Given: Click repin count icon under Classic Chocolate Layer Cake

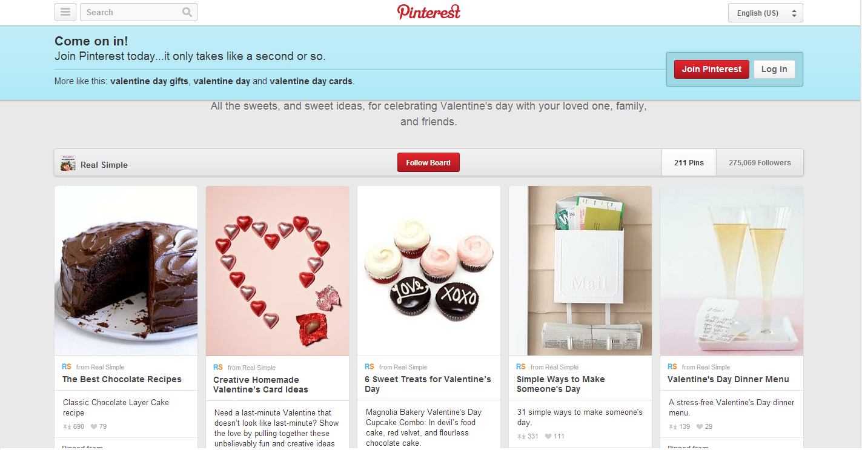Looking at the screenshot, I should coord(67,427).
